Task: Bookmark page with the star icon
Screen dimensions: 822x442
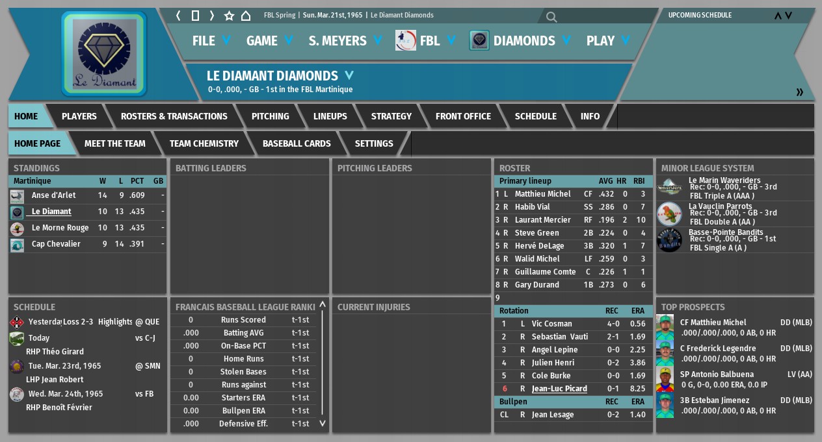Action: [x=229, y=16]
